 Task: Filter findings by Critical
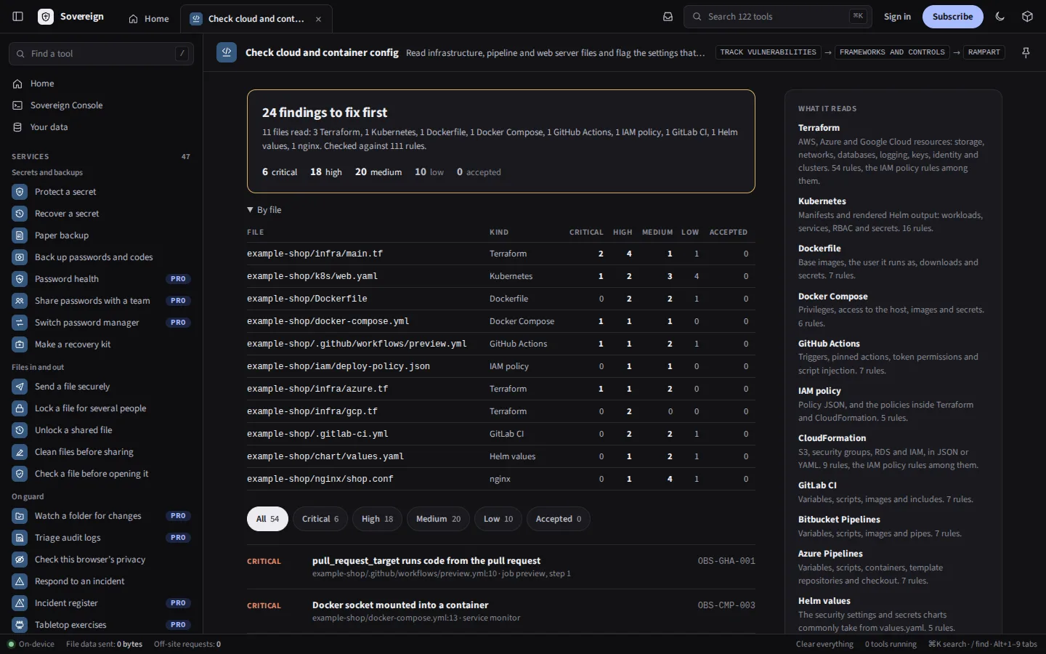[320, 519]
